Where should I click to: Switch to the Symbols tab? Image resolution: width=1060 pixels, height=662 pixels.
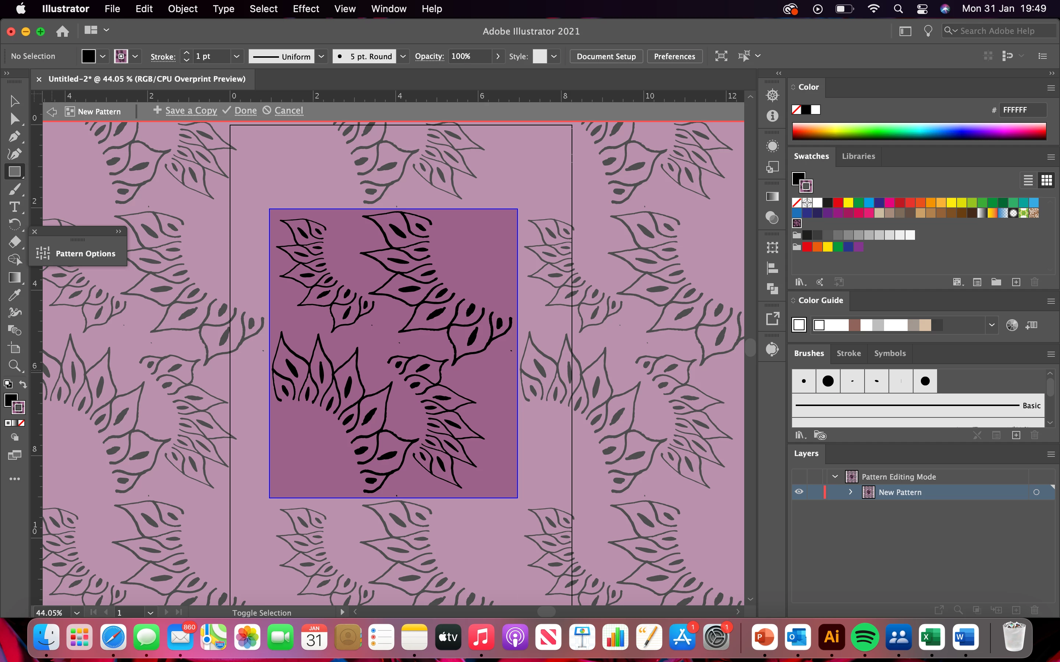pyautogui.click(x=890, y=353)
